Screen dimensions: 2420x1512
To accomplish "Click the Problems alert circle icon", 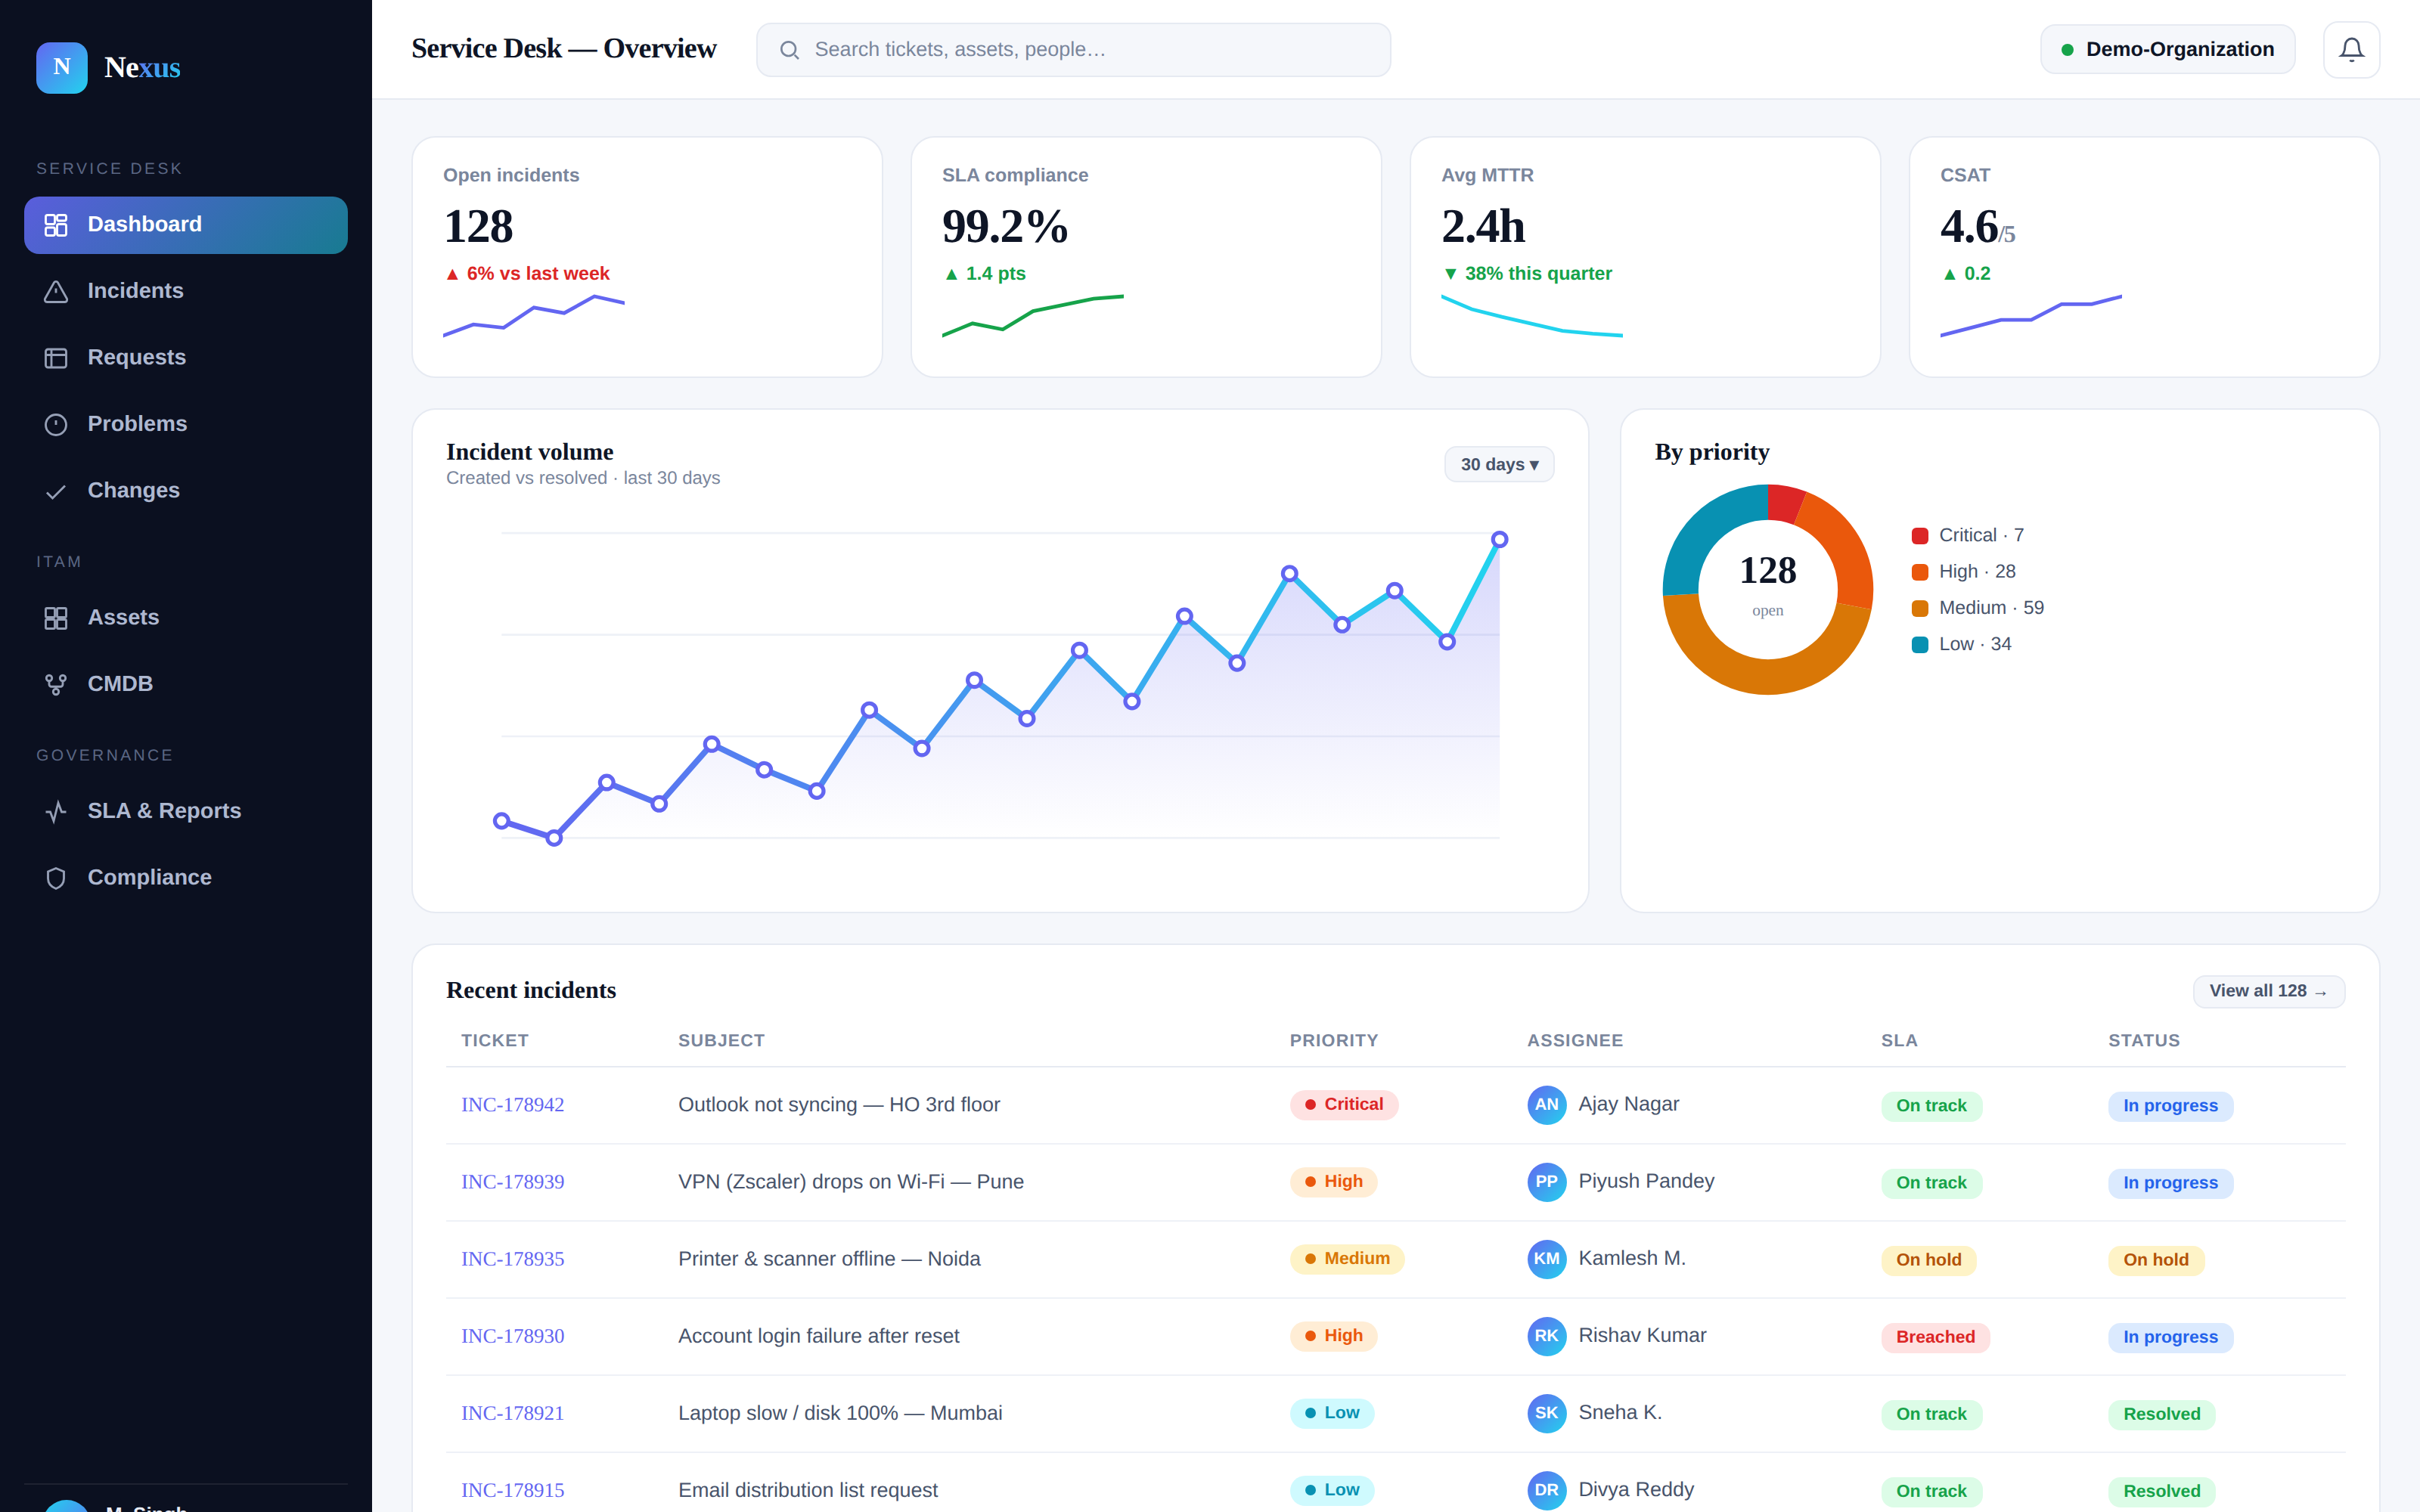I will [56, 424].
